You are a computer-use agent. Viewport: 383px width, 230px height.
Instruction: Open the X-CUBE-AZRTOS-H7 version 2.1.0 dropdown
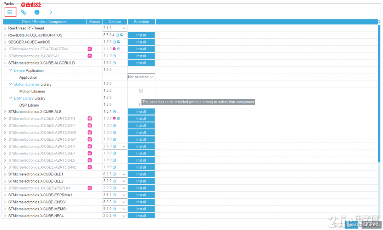115,146
